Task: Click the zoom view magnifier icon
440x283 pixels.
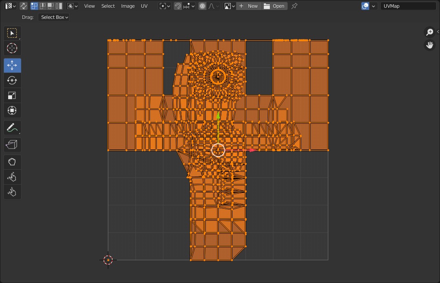Action: 430,32
